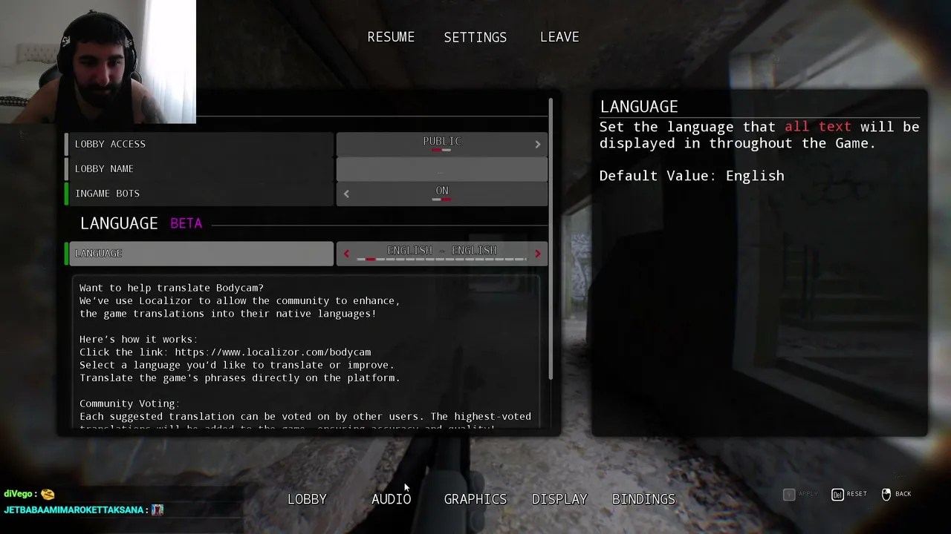This screenshot has width=951, height=534.
Task: Click the emote in diVego's chat message
Action: pyautogui.click(x=48, y=494)
